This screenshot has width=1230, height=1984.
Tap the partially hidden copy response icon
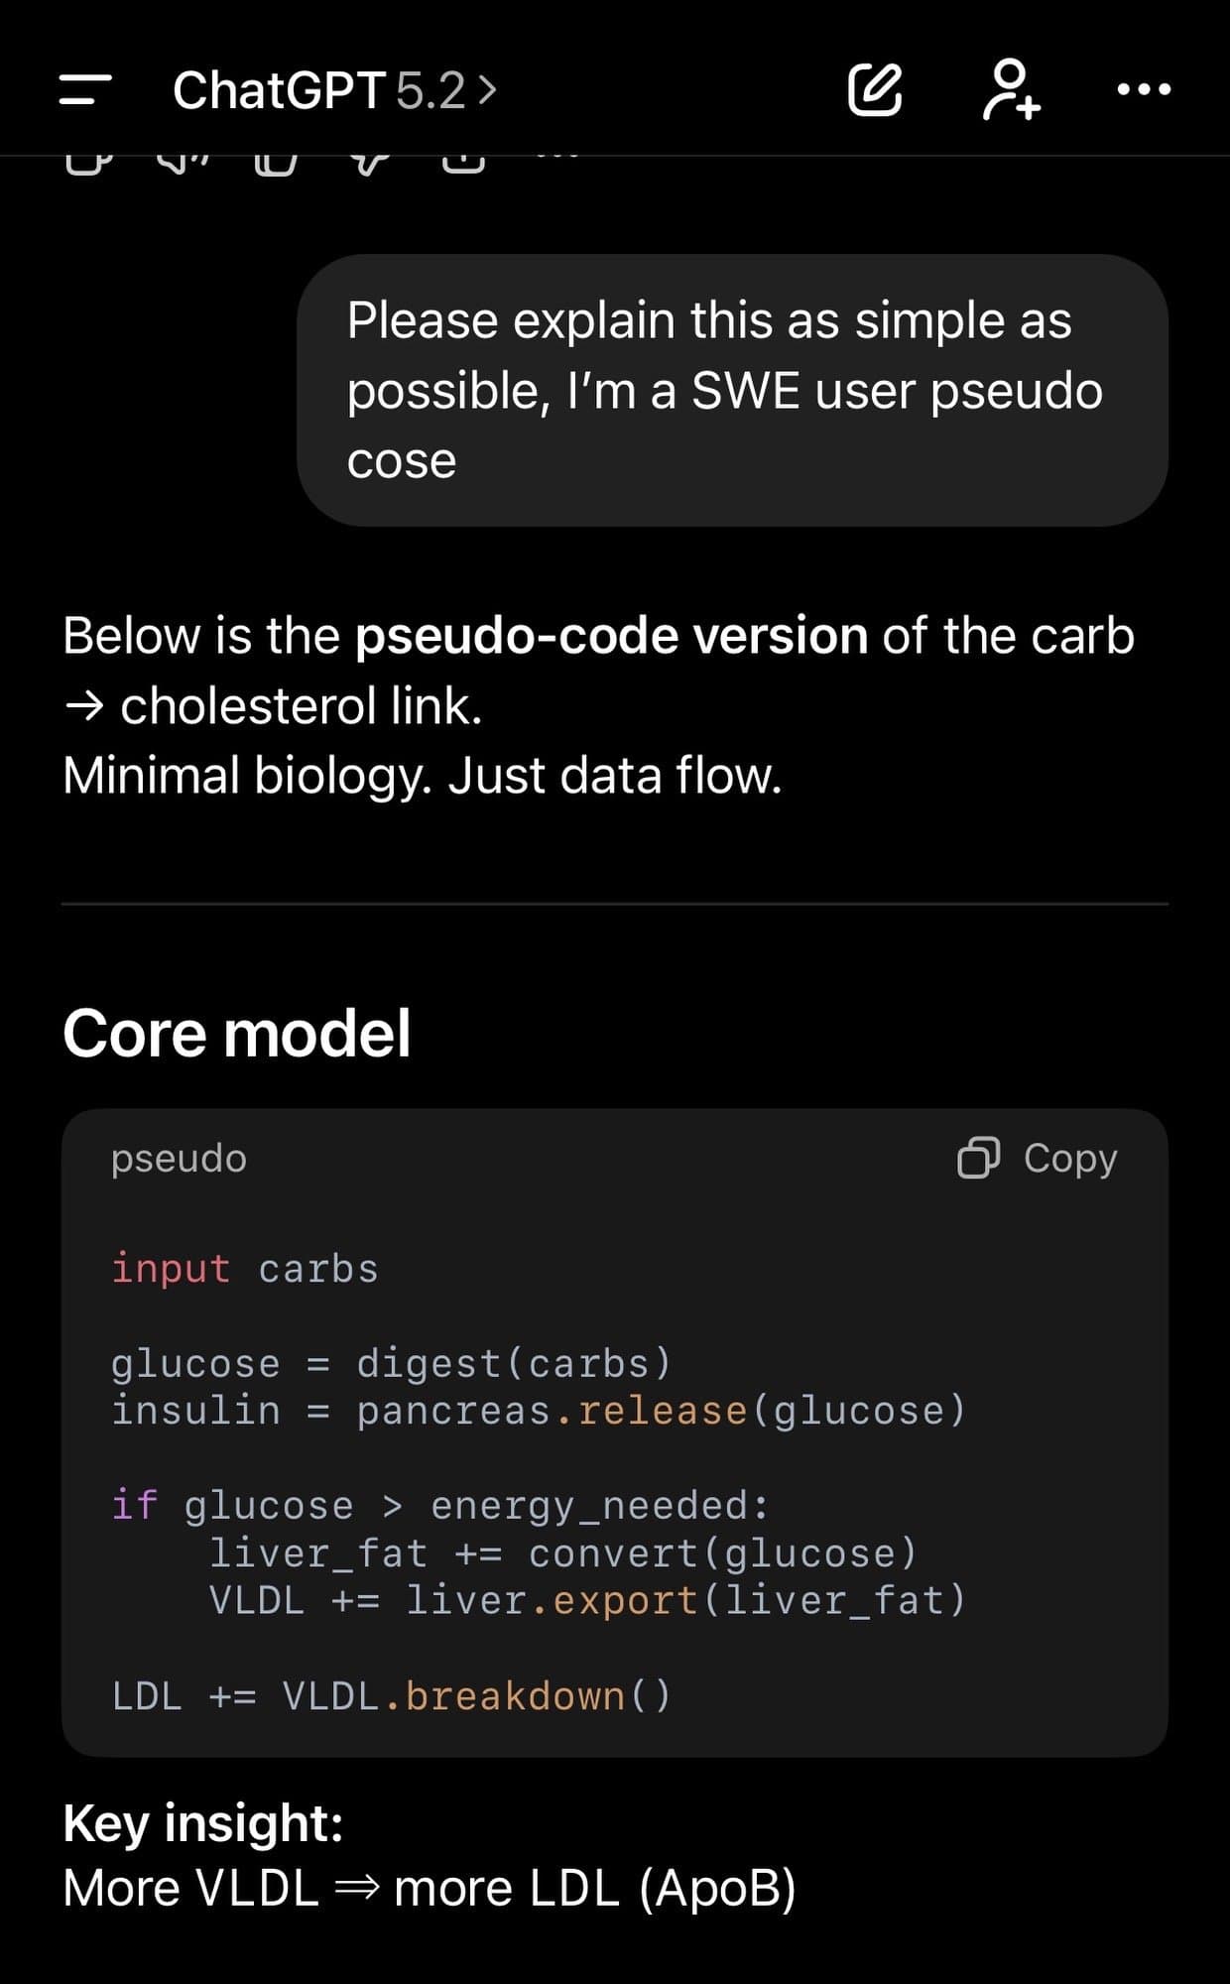pyautogui.click(x=87, y=162)
